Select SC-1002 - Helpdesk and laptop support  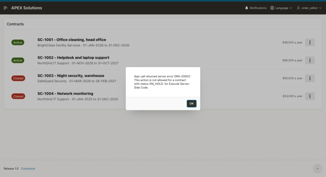pos(73,58)
